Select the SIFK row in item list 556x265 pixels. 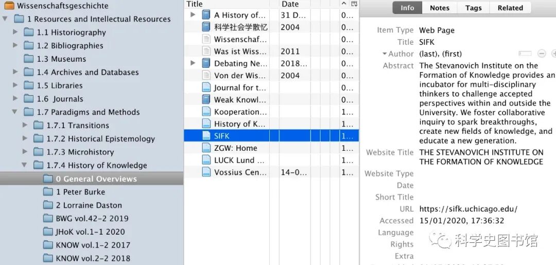(271, 136)
